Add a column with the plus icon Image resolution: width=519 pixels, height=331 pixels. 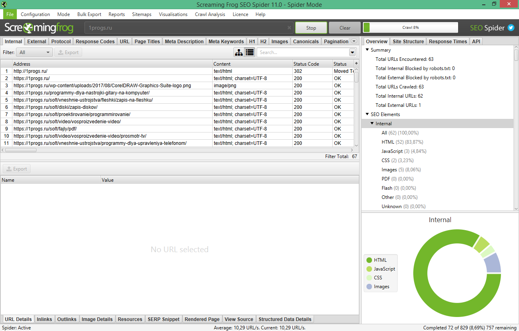tap(356, 63)
